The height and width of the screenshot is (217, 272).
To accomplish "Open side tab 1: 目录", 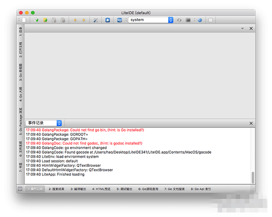I will (21, 31).
